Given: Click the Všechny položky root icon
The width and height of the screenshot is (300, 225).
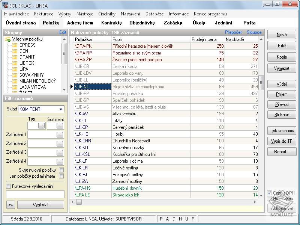Looking at the screenshot, I should coord(8,39).
